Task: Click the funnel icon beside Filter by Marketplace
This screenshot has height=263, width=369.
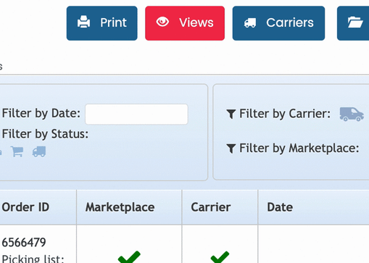Action: [x=231, y=149]
